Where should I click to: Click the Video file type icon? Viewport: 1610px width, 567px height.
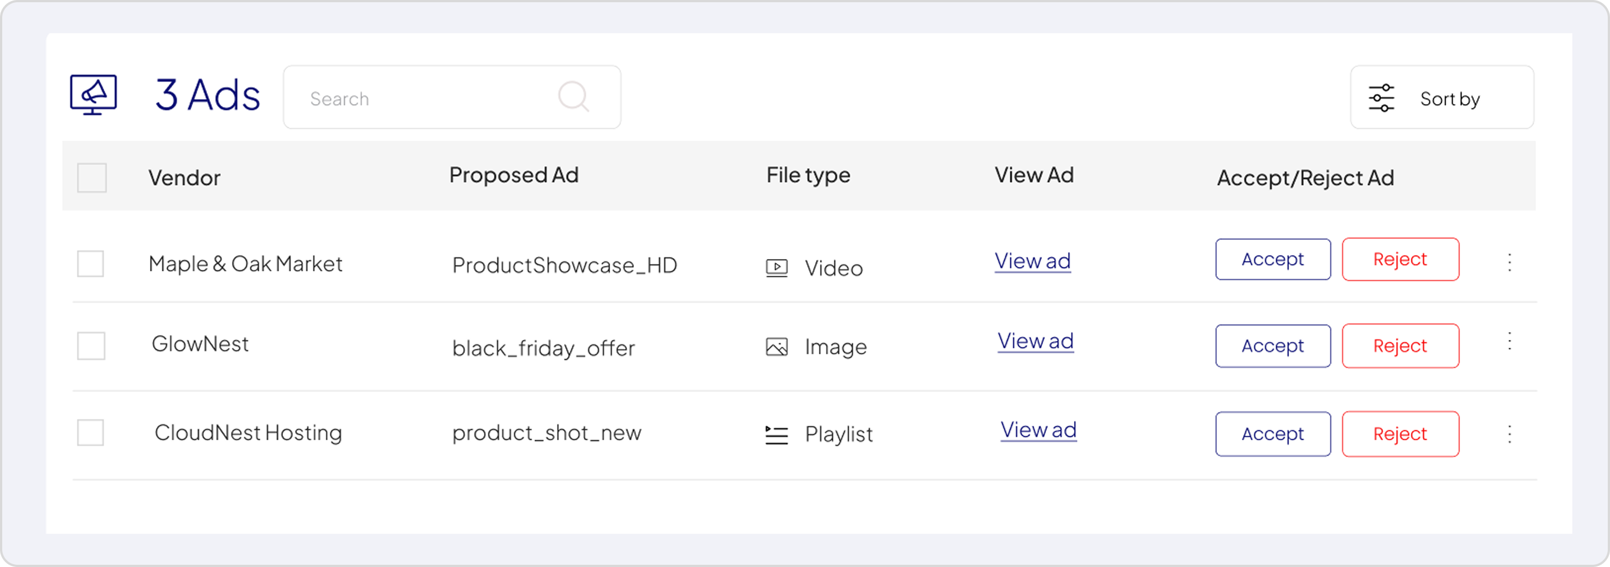[x=777, y=268]
